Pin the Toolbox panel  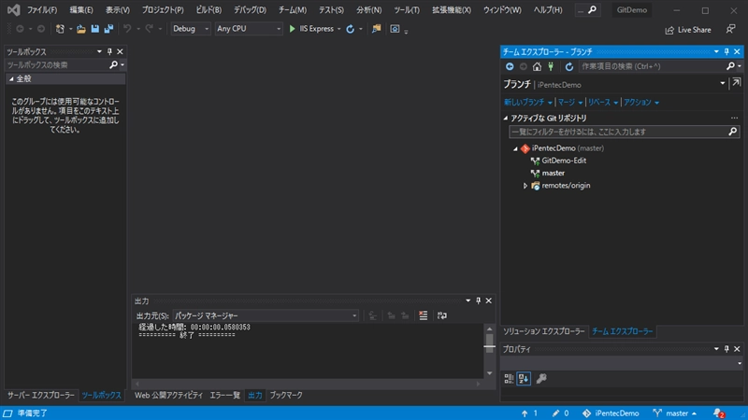[109, 51]
